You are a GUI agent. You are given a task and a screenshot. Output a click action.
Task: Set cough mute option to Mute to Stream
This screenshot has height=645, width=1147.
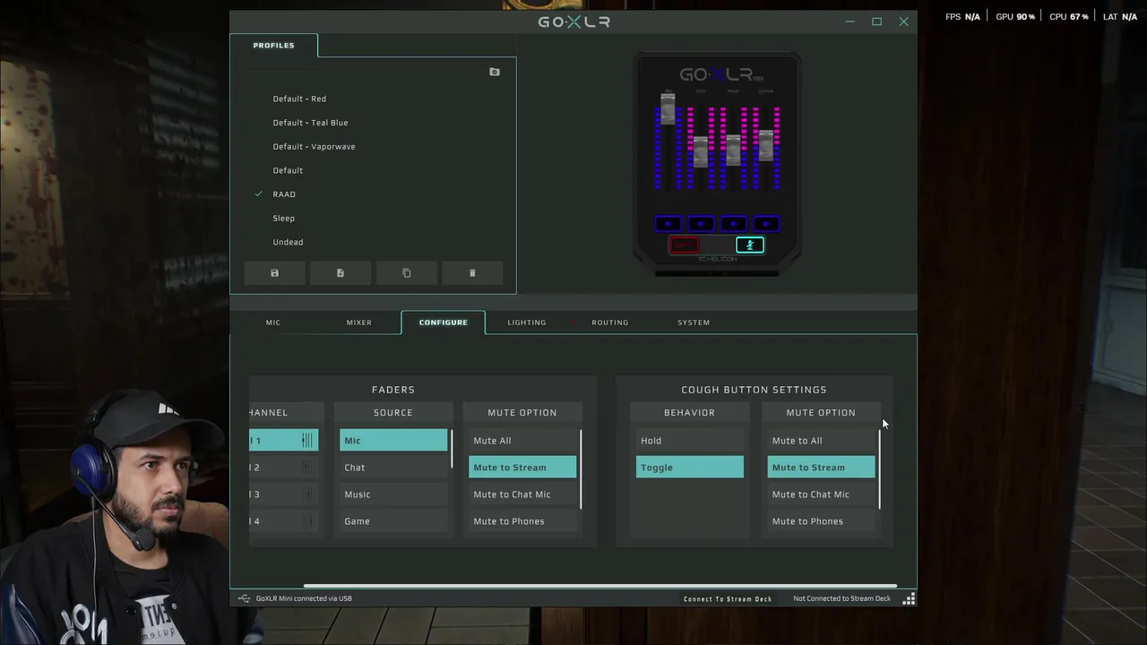[821, 467]
